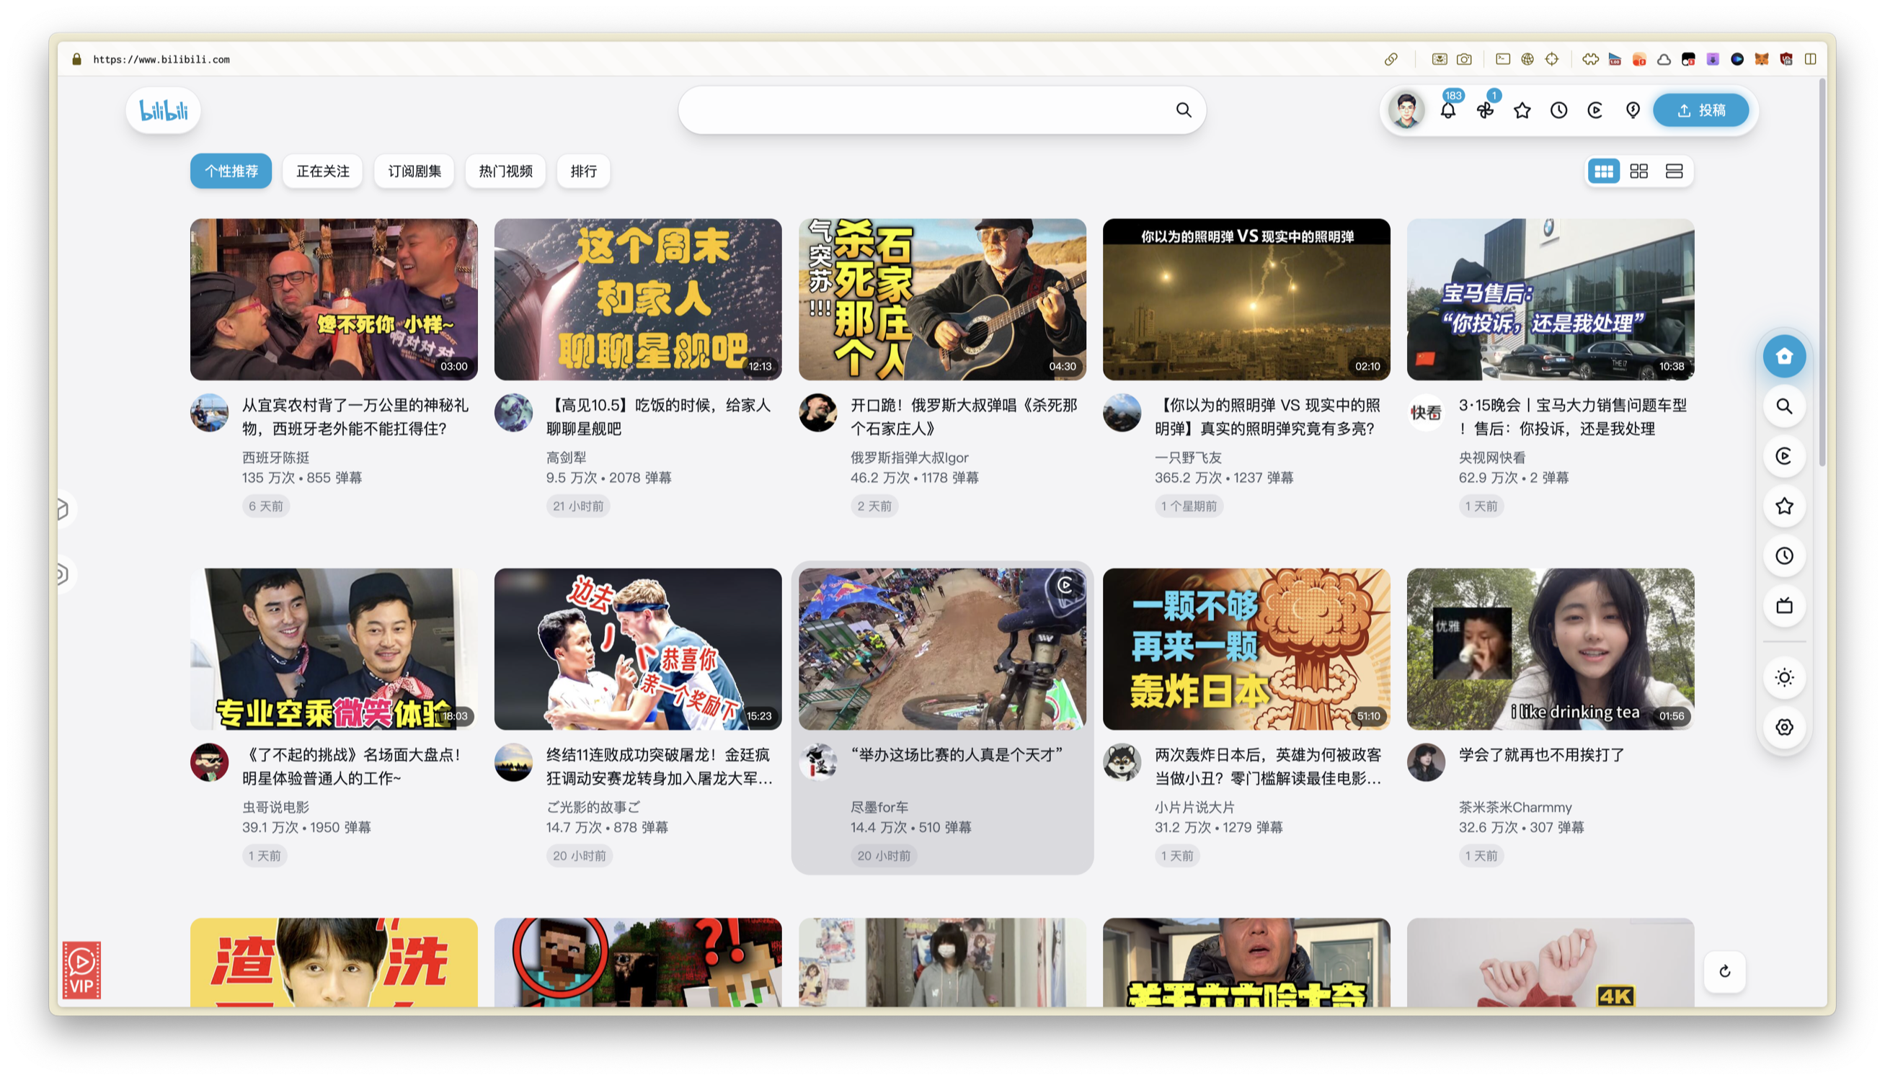1885x1080 pixels.
Task: Open user avatar profile menu
Action: coord(1406,110)
